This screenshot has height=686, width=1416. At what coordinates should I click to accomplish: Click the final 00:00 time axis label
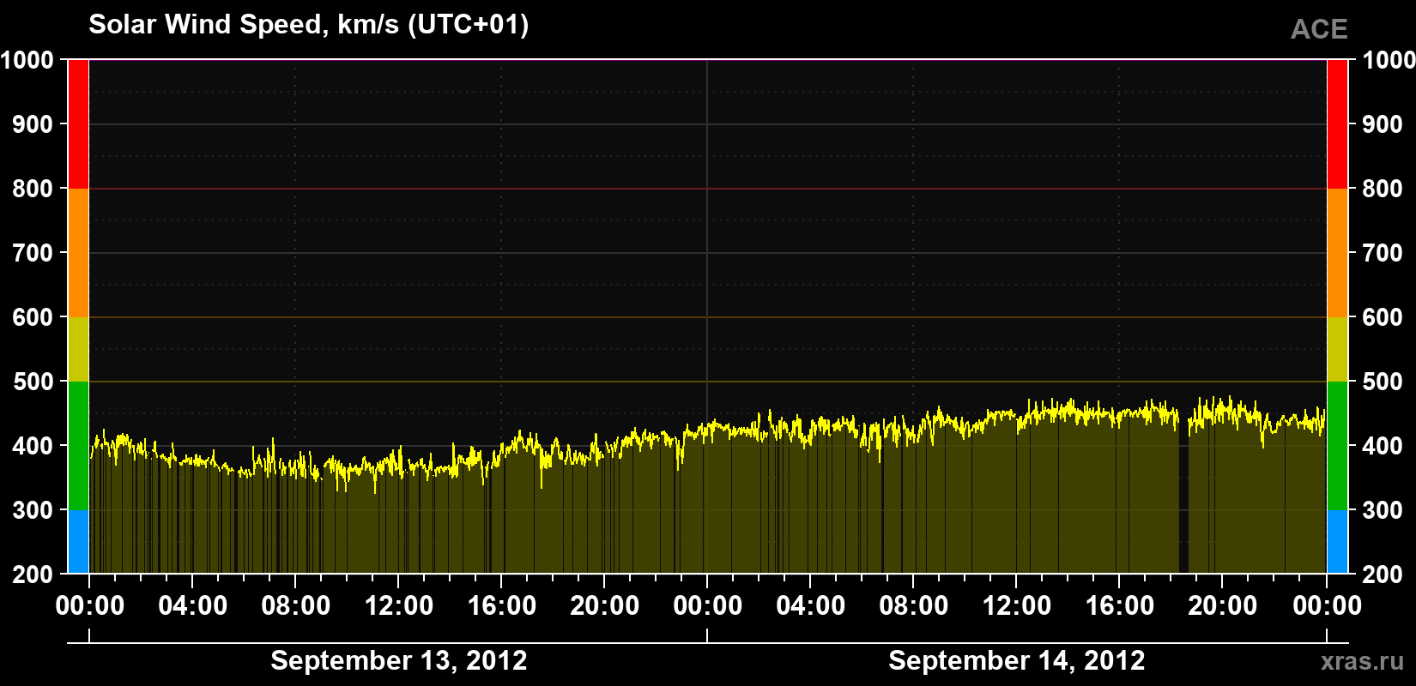coord(1327,606)
